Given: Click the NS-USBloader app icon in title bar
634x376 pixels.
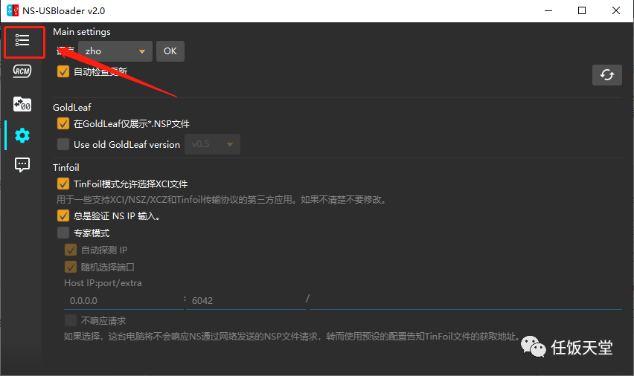Looking at the screenshot, I should pyautogui.click(x=13, y=10).
